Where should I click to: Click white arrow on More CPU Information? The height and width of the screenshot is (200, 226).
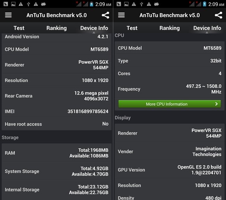pyautogui.click(x=216, y=104)
